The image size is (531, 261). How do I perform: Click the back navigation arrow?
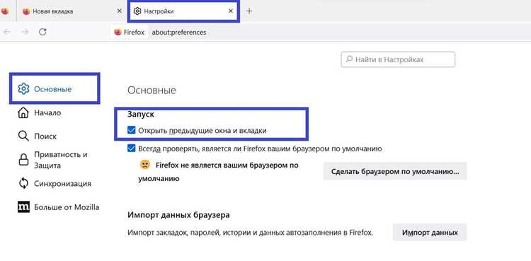tap(7, 32)
